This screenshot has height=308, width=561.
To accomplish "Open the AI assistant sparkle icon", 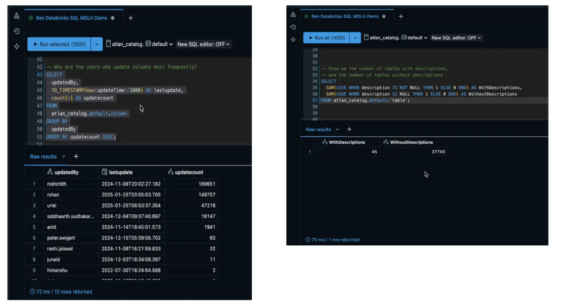I will coord(16,47).
